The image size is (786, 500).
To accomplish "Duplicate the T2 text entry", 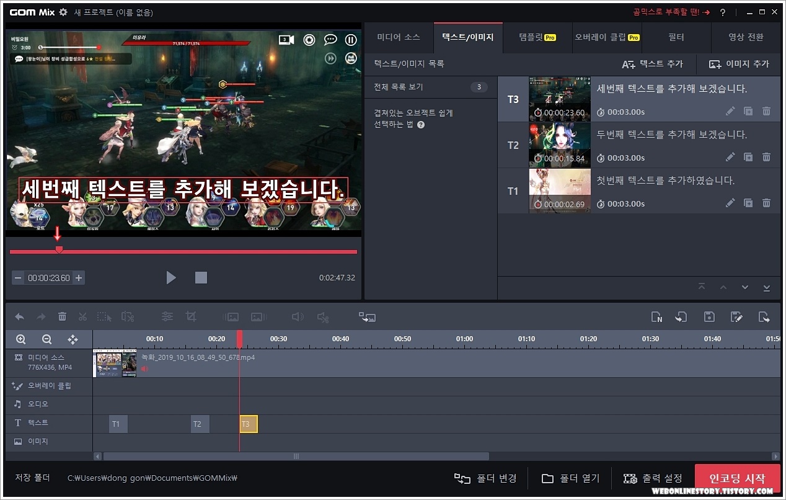I will point(748,158).
